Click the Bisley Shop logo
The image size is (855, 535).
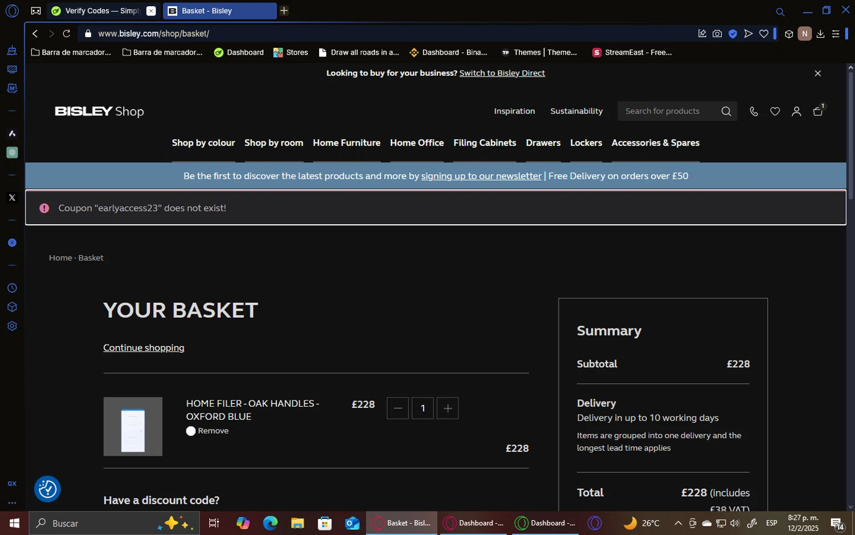pos(99,111)
